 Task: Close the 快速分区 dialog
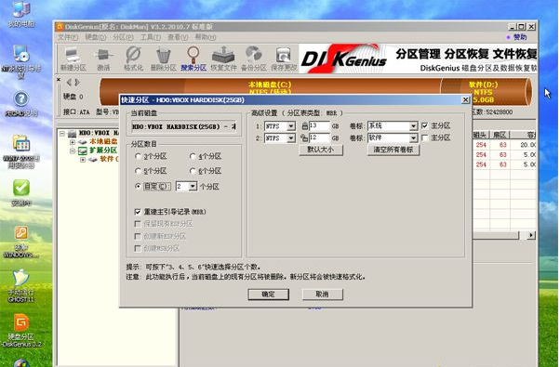[465, 99]
